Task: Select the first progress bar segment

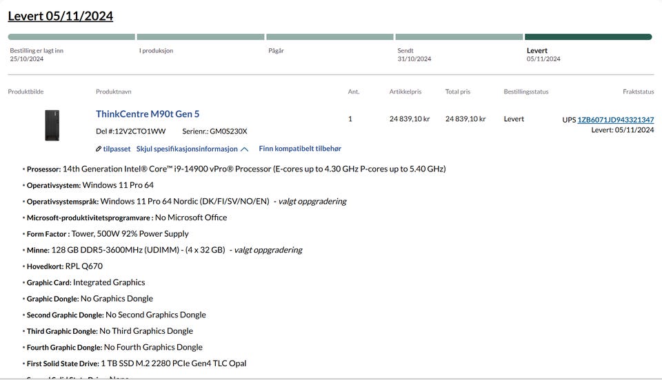Action: [71, 37]
